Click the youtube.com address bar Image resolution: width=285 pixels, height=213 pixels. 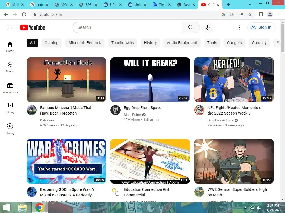[x=126, y=14]
